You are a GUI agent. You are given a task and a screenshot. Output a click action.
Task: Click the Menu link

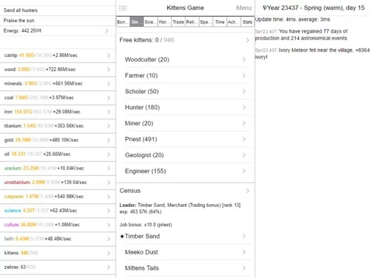pyautogui.click(x=244, y=8)
